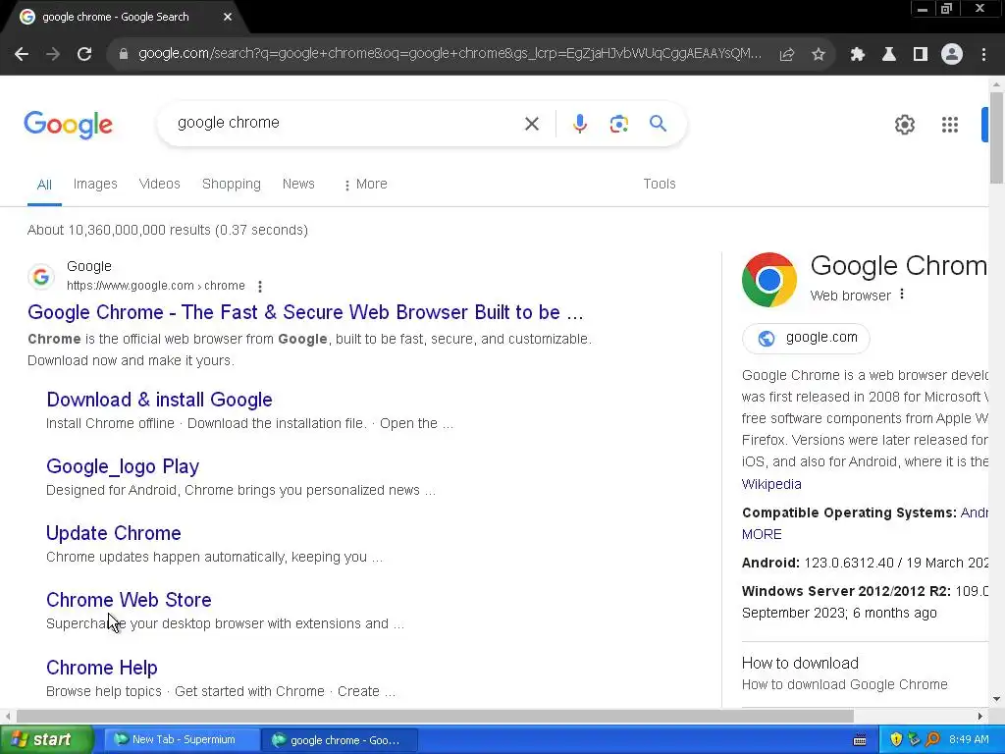Open the Wikipedia source link
Image resolution: width=1005 pixels, height=754 pixels.
[771, 484]
